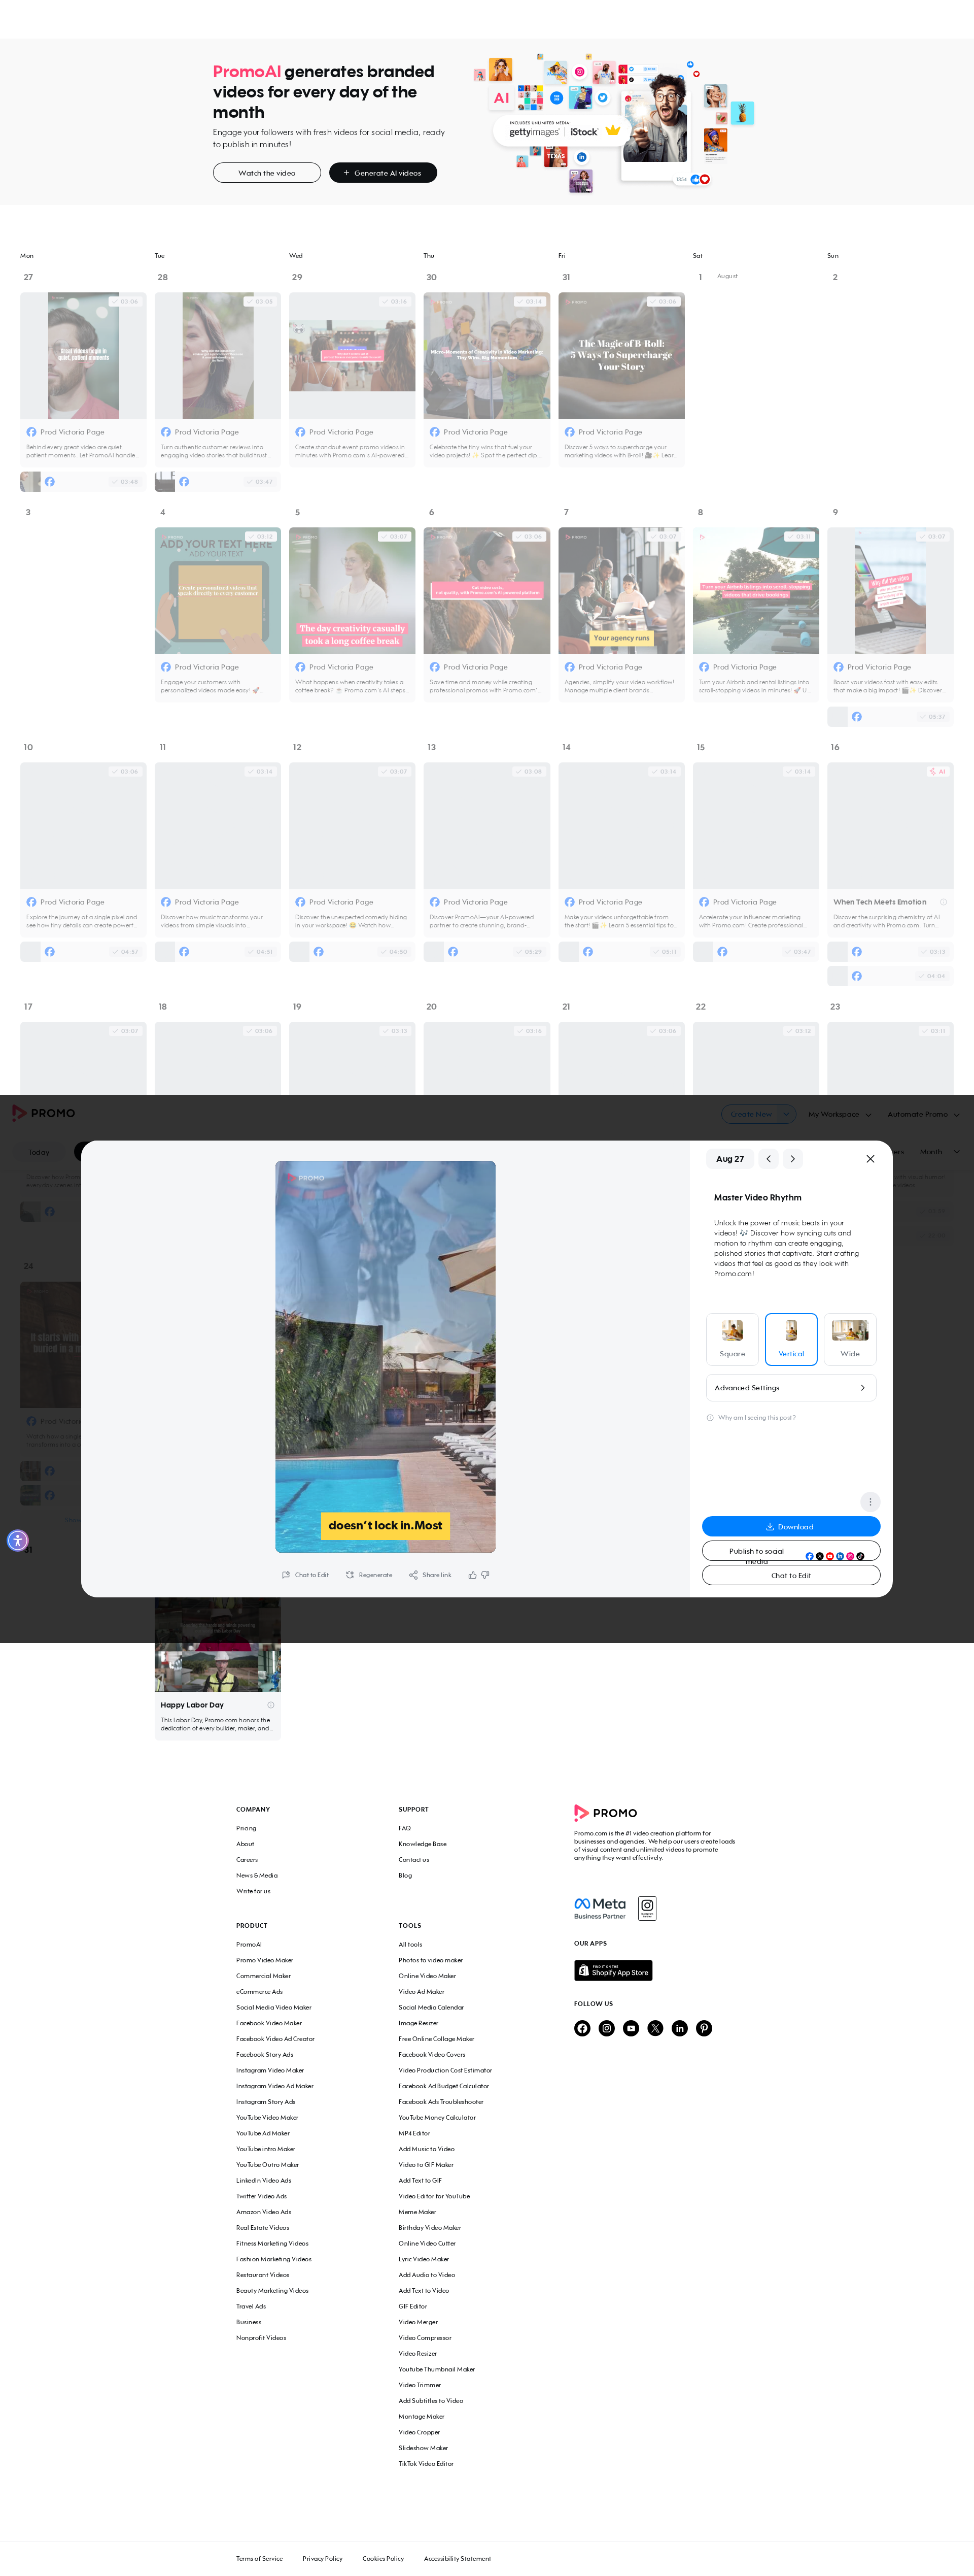Open coffee break video thumbnail on Aug 5
The image size is (974, 2576).
(352, 590)
